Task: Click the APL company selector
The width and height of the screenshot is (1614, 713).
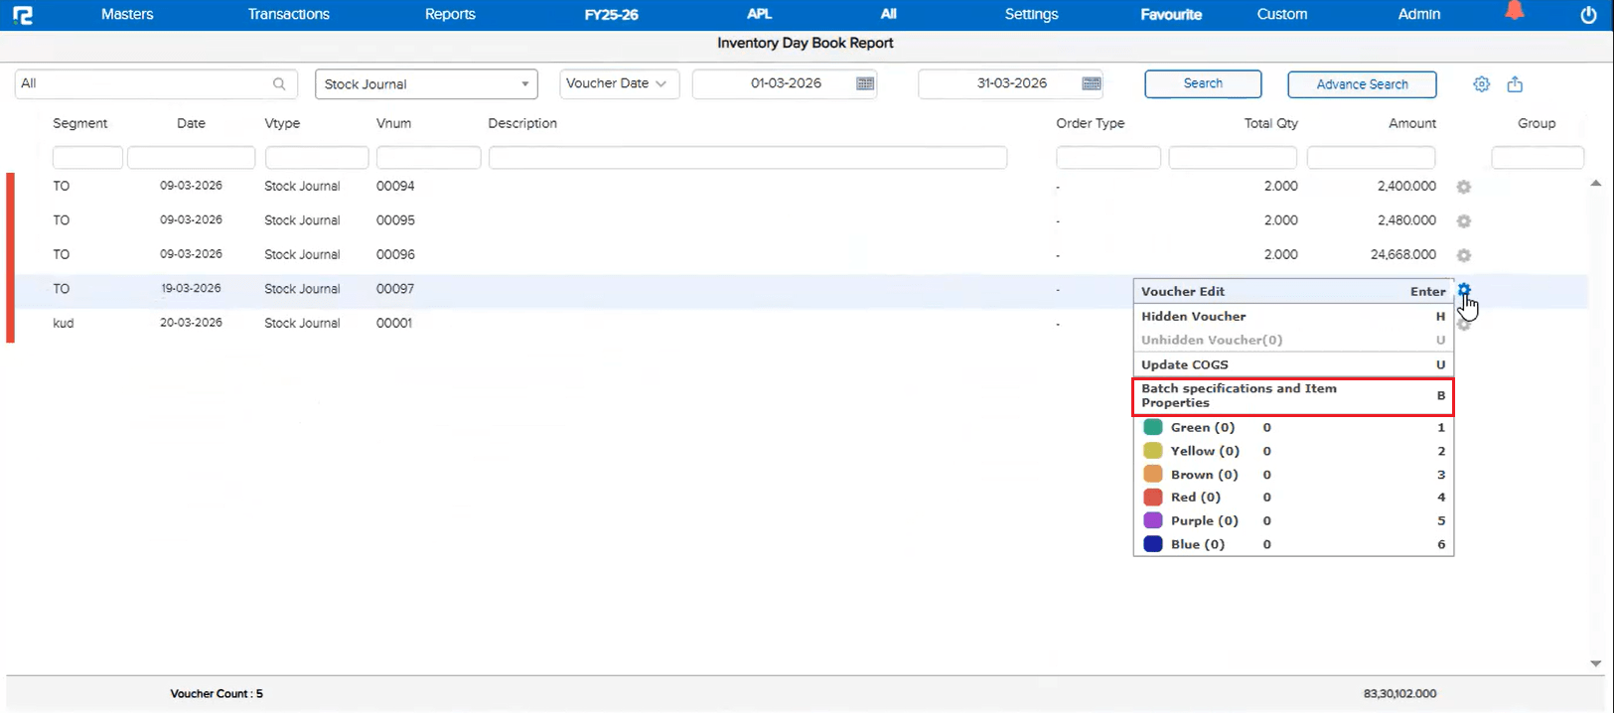Action: [759, 14]
